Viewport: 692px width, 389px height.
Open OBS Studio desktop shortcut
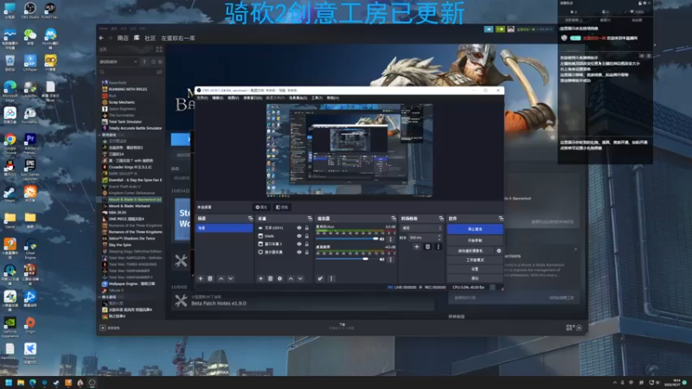coord(30,10)
